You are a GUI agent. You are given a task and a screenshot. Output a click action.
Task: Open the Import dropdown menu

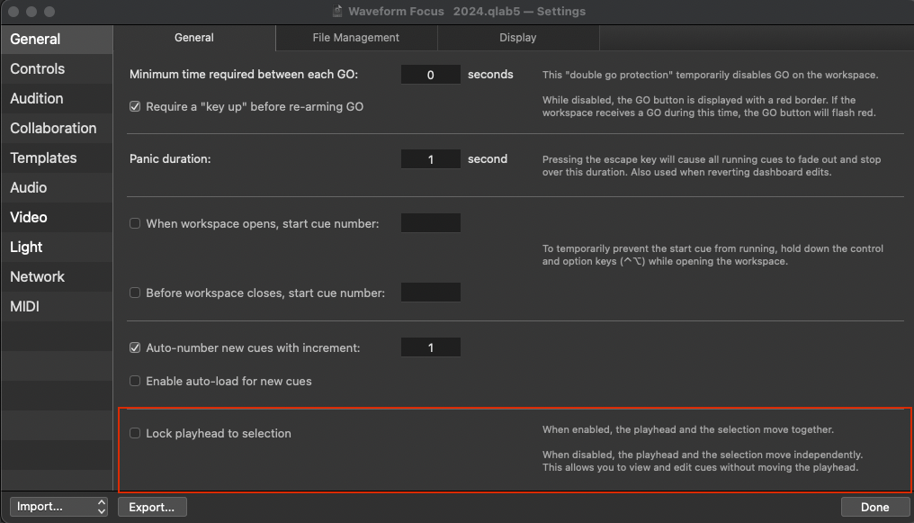58,507
